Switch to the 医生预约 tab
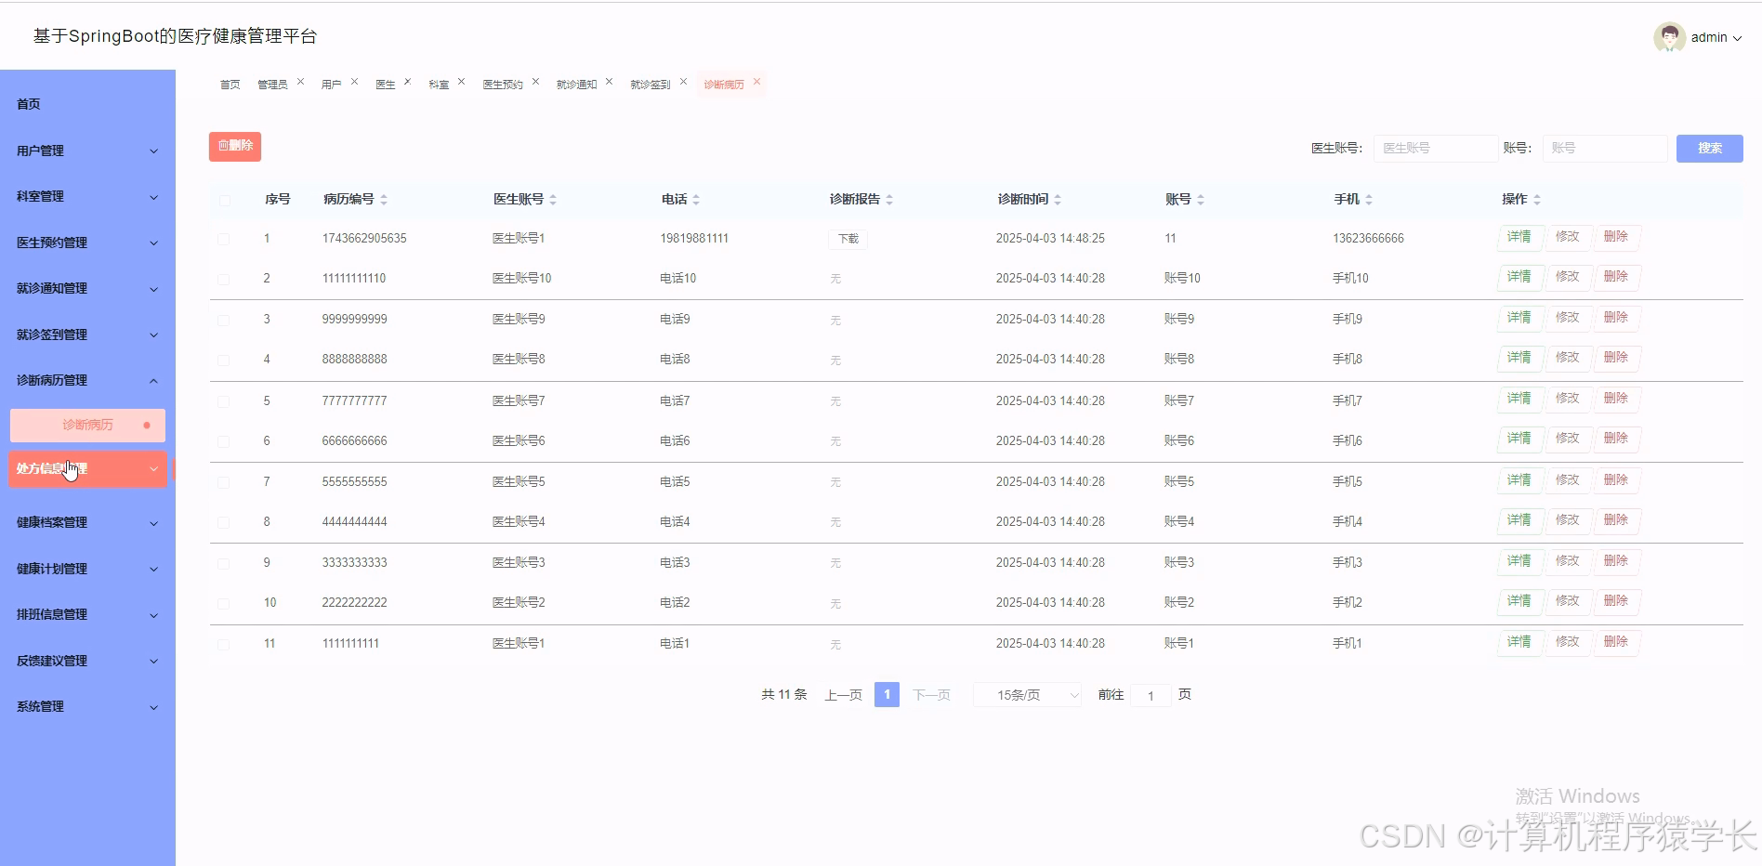The image size is (1762, 866). pos(503,83)
